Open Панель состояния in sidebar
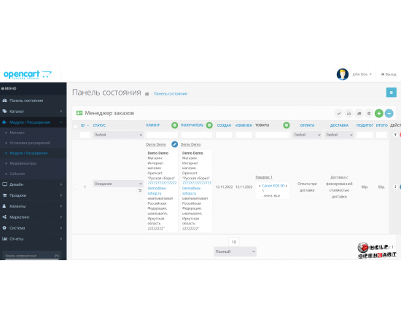The height and width of the screenshot is (328, 401). coord(34,101)
